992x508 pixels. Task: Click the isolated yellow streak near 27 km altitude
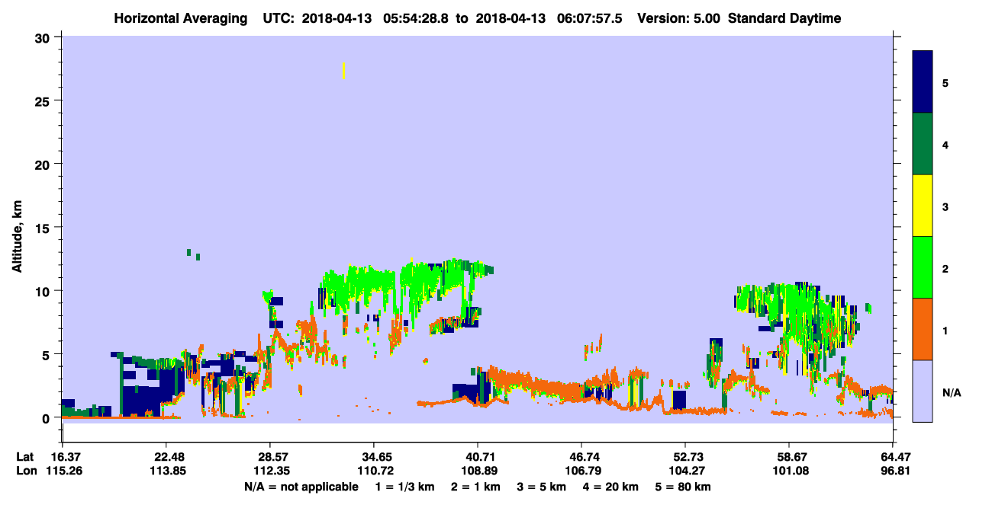(x=344, y=71)
